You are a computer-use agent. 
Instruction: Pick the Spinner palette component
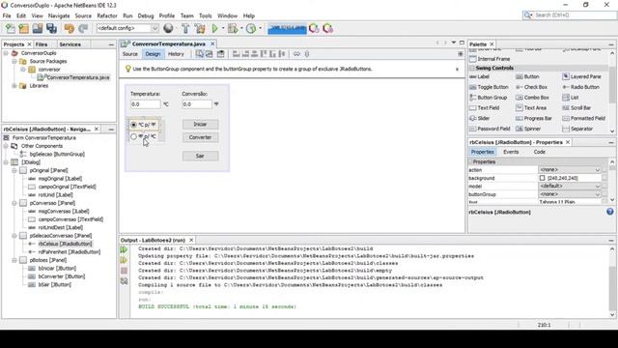tap(528, 129)
